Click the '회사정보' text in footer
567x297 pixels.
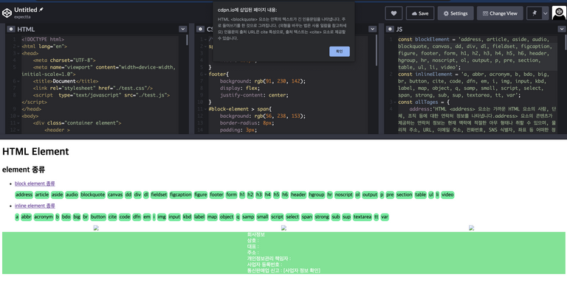coord(256,234)
